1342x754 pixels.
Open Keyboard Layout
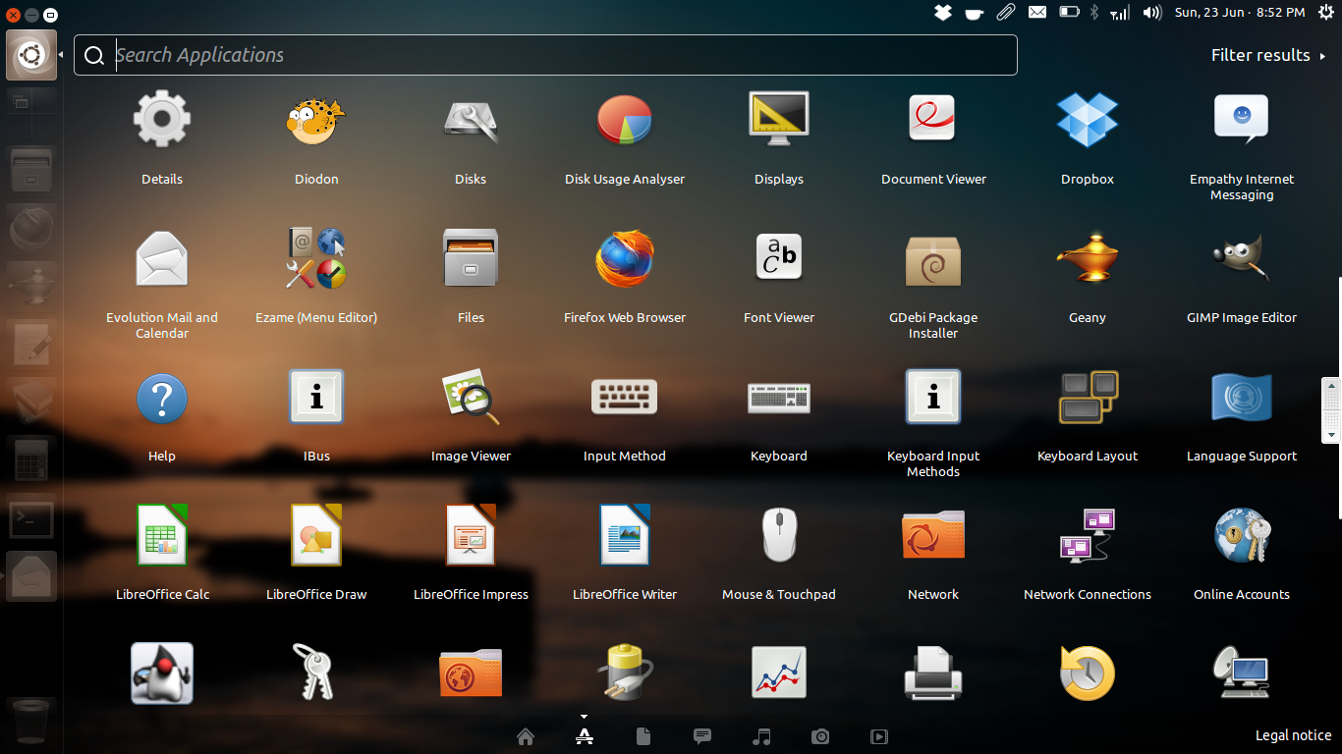(1088, 397)
